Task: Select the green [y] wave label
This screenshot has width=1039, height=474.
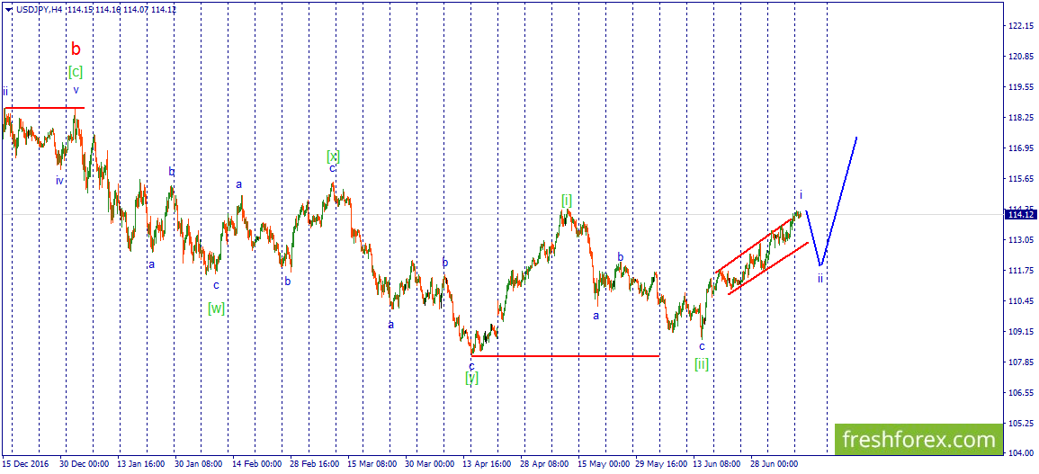Action: (471, 377)
